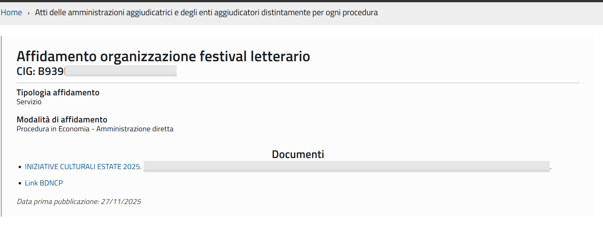The image size is (603, 227).
Task: Click the vertical grey bar left of the card
Action: [x=1, y=126]
